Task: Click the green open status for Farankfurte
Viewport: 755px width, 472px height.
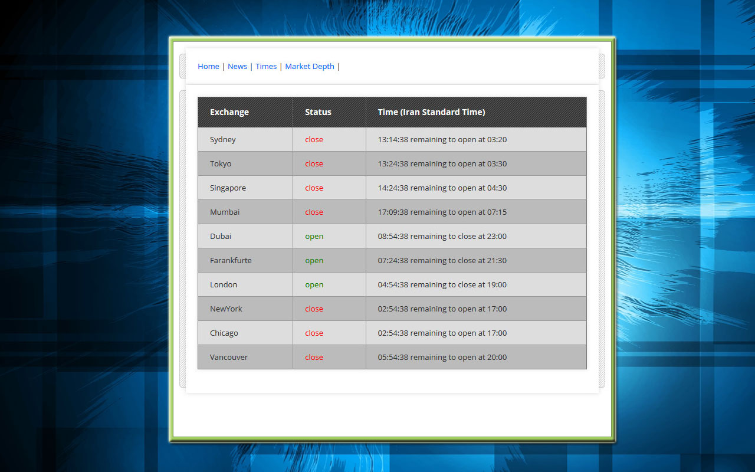Action: click(314, 261)
